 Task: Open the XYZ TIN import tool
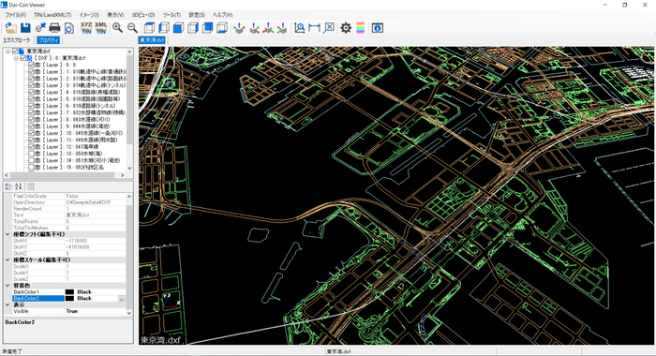[x=86, y=27]
